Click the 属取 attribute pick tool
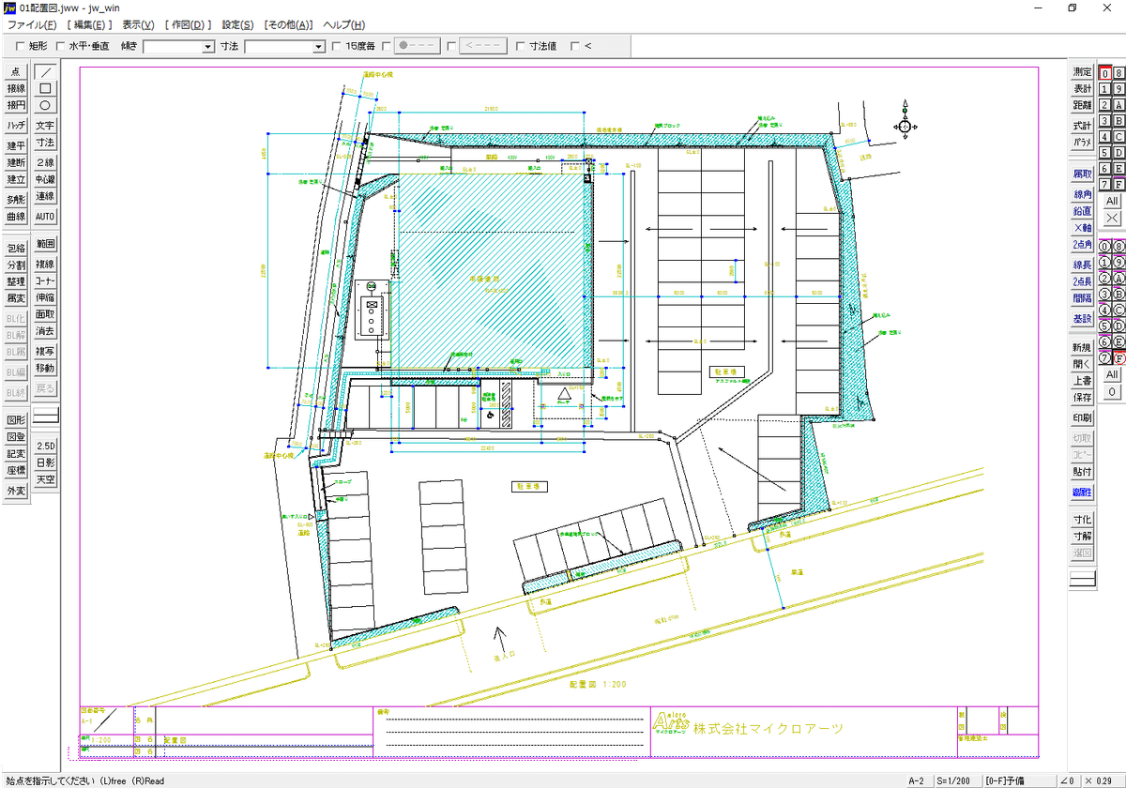 1083,174
